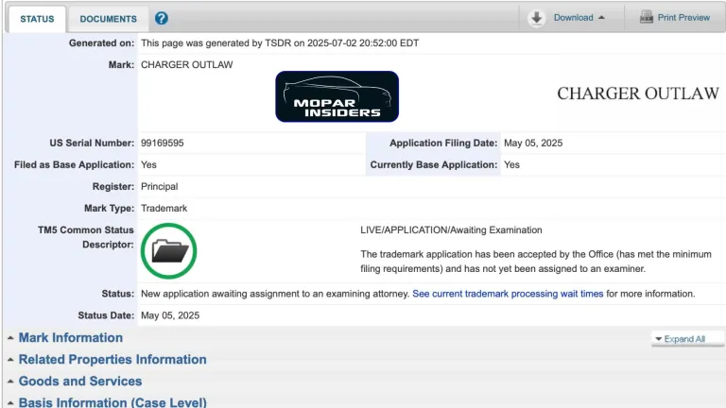Open the Print Preview text button
The width and height of the screenshot is (726, 408).
pyautogui.click(x=683, y=18)
